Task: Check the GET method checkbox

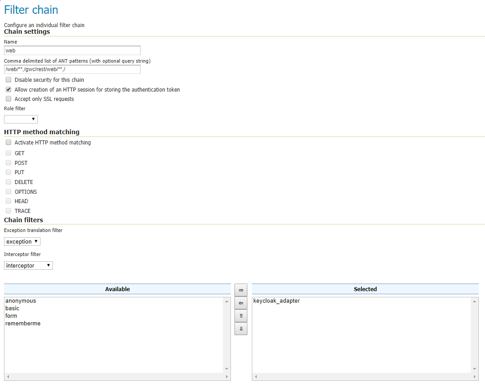Action: [8, 152]
